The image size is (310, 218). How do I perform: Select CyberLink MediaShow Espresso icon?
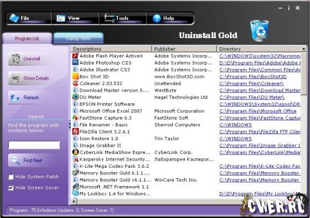point(75,152)
